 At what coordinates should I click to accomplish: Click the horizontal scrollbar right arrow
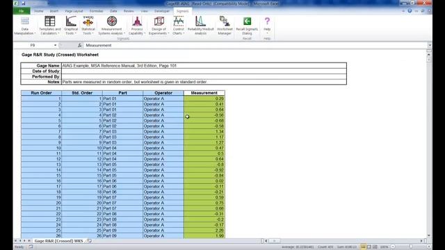click(421, 241)
